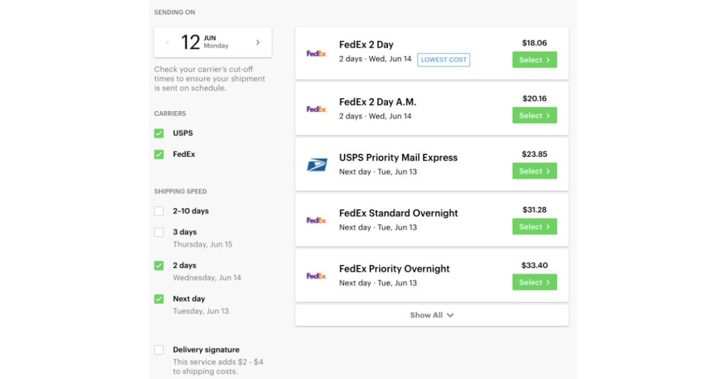Enable the 2–10 days shipping speed filter
This screenshot has height=379, width=725.
pos(159,211)
